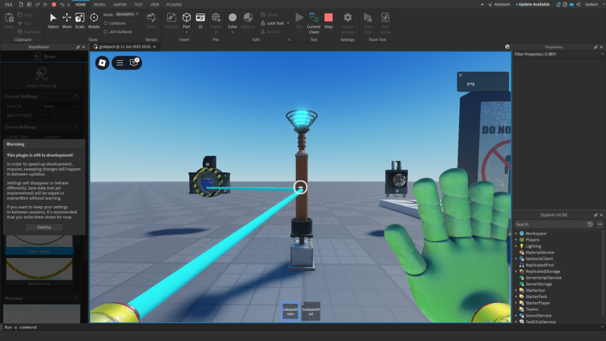
Task: Stop the running playtest
Action: (328, 21)
